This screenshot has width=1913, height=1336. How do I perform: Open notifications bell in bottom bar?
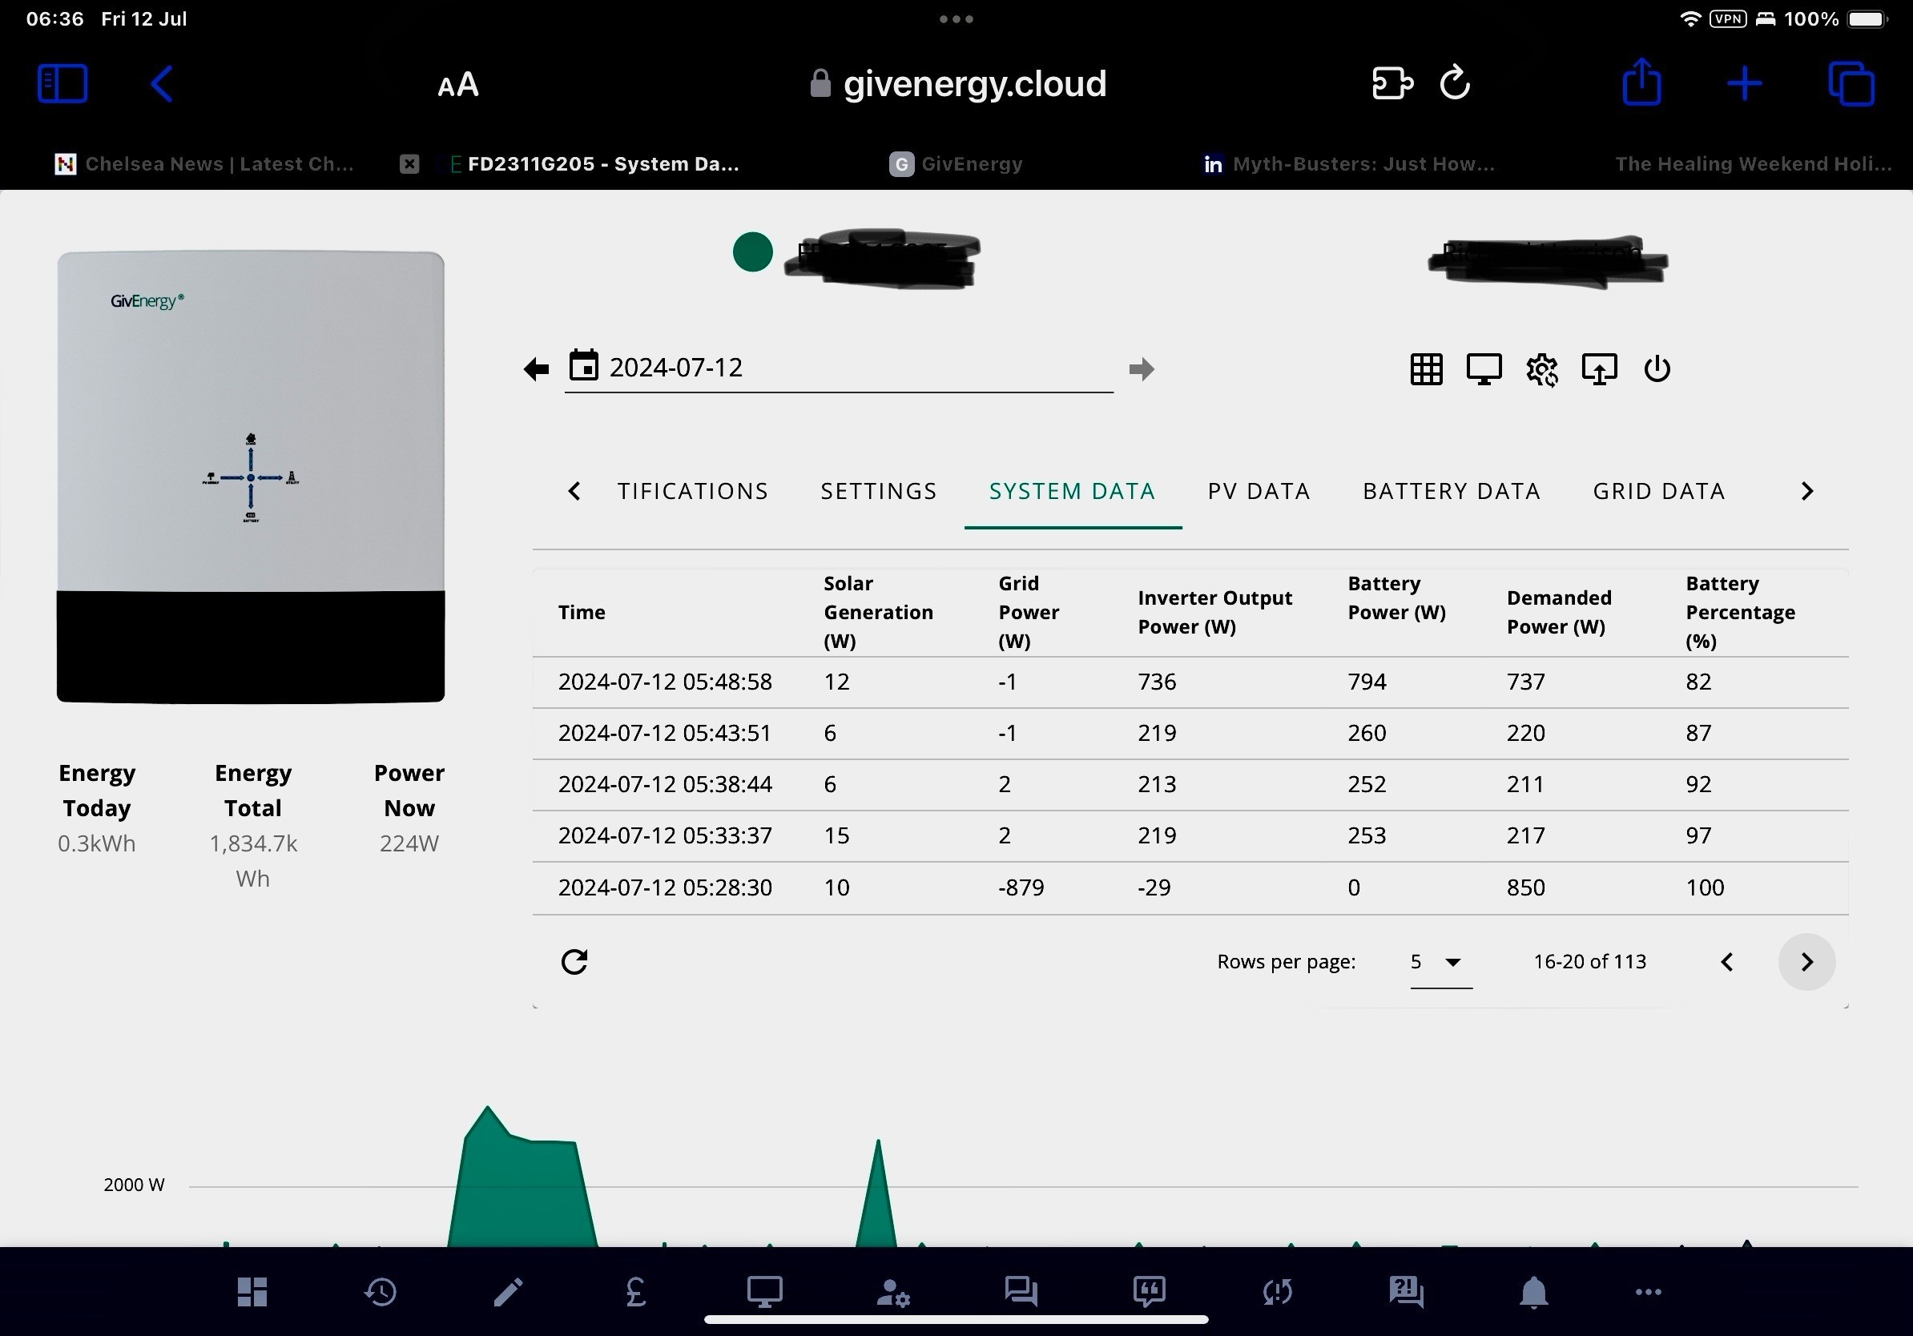(1534, 1292)
